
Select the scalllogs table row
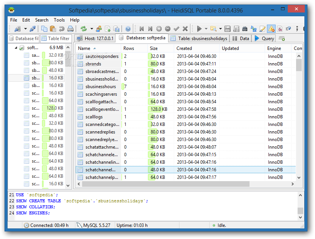[186, 117]
